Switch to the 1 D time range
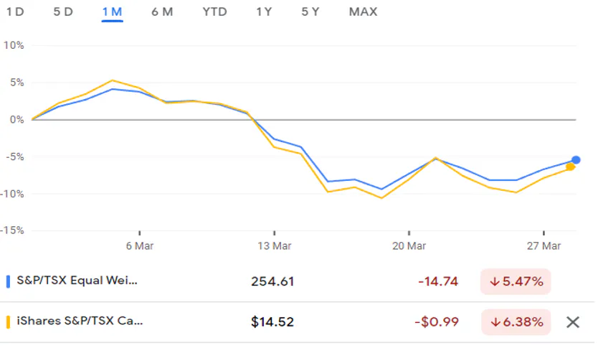This screenshot has width=598, height=346. point(15,11)
